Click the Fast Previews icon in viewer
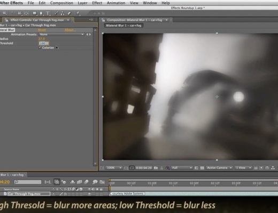The height and width of the screenshot is (213, 278). [261, 168]
